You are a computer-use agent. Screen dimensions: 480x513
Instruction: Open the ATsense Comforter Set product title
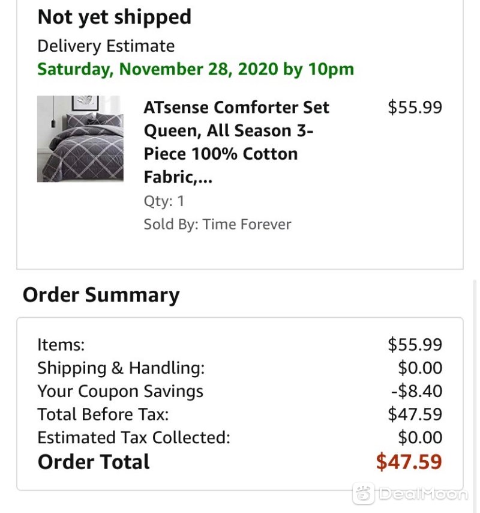(x=236, y=142)
